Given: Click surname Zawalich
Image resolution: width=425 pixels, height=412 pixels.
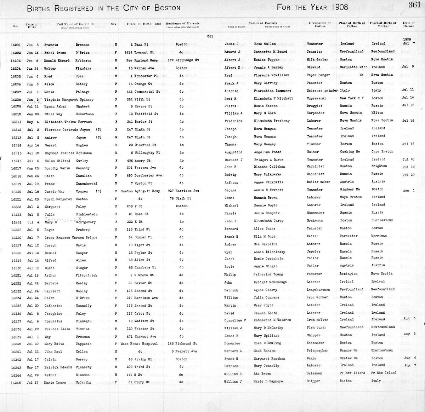Looking at the screenshot, I should point(83,176).
